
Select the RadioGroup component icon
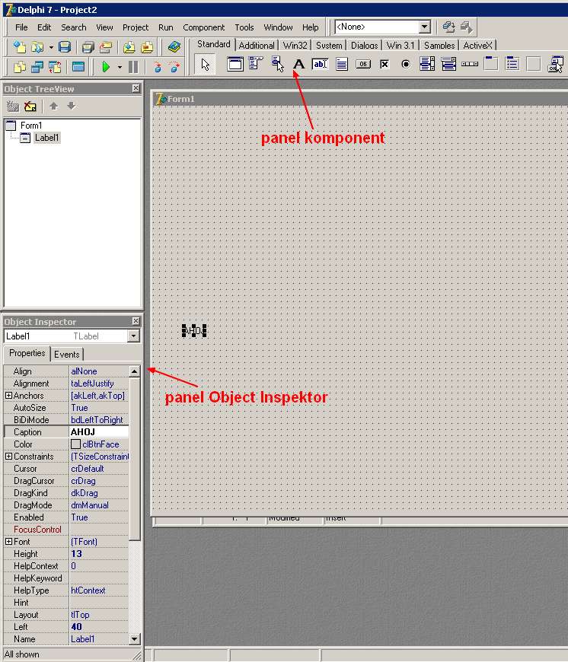coord(512,64)
